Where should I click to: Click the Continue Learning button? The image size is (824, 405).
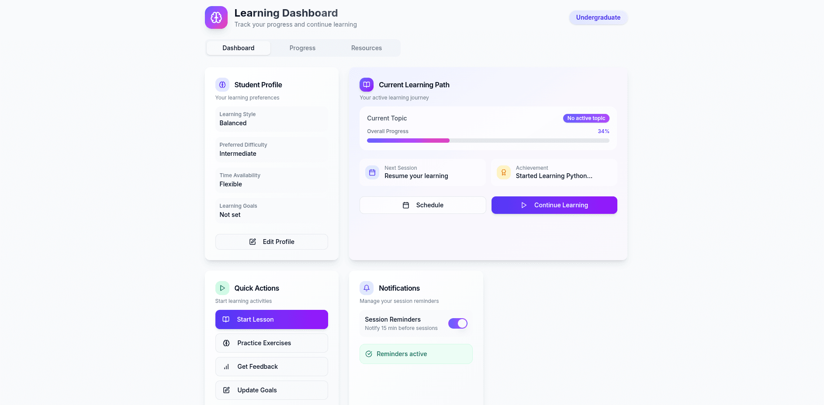(554, 205)
